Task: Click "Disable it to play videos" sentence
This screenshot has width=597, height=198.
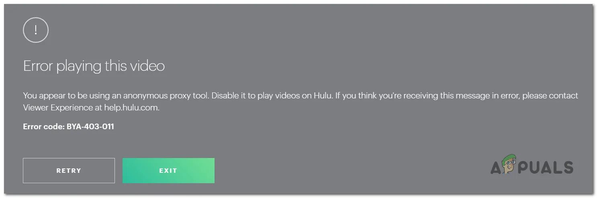Action: [x=255, y=96]
